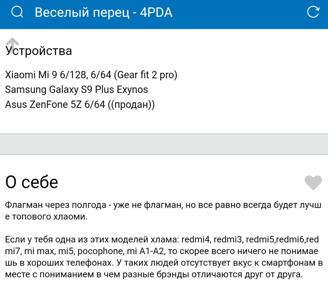Click the paragraph starting with Если у тебя
328x294 pixels.
pyautogui.click(x=164, y=257)
